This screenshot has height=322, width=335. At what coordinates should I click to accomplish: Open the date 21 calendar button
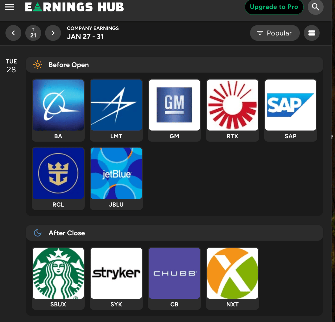pos(33,33)
